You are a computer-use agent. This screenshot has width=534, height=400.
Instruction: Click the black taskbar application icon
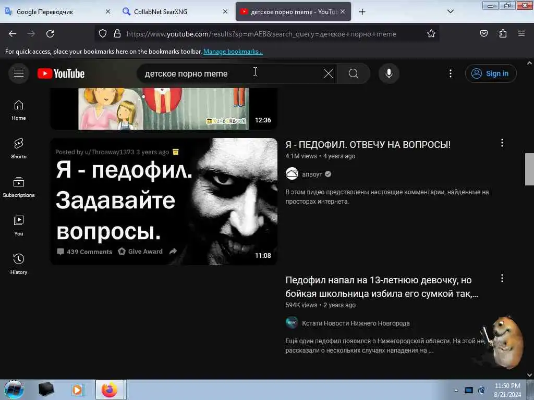46,390
